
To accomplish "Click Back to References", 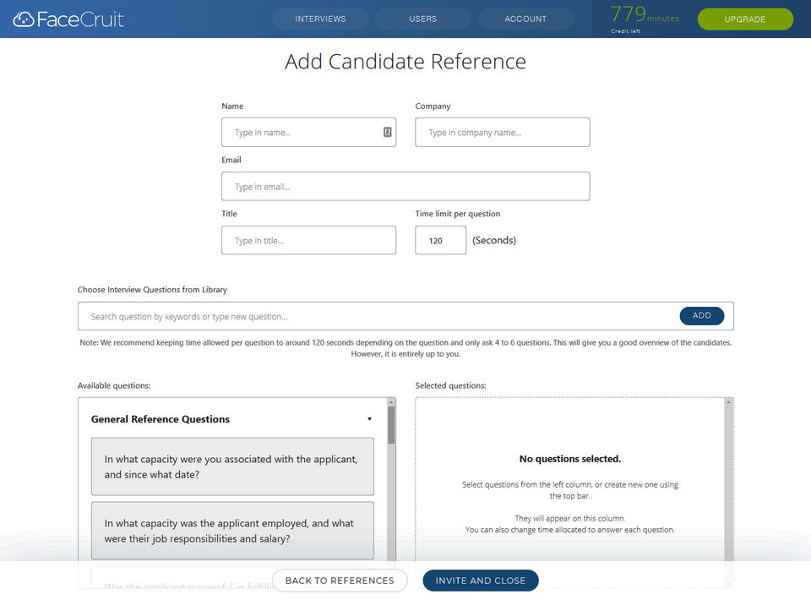I will [x=340, y=581].
